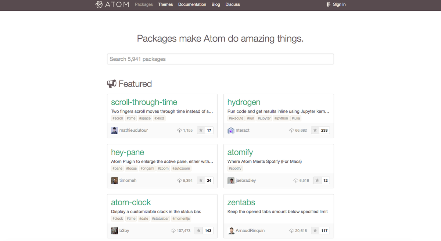Click nteract's avatar thumbnail
The width and height of the screenshot is (441, 241).
pyautogui.click(x=231, y=130)
